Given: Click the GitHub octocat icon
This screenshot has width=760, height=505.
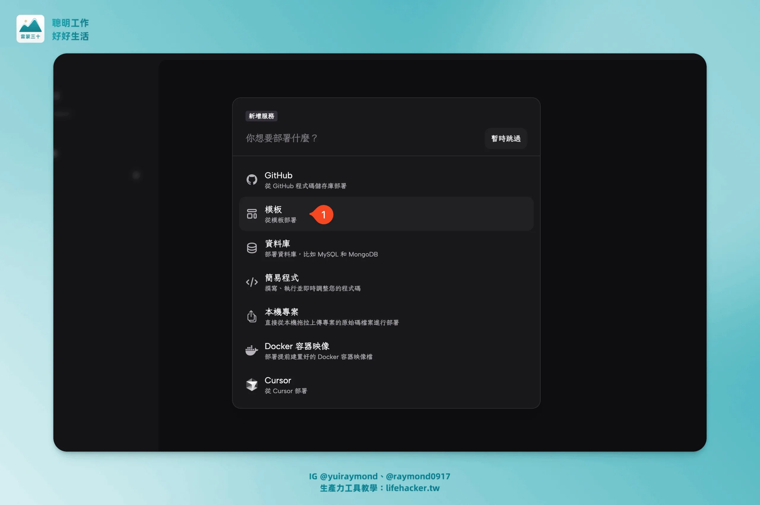Looking at the screenshot, I should [251, 180].
